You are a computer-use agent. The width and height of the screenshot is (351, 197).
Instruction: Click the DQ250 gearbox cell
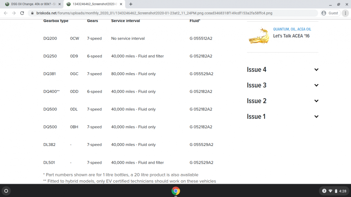pyautogui.click(x=50, y=56)
